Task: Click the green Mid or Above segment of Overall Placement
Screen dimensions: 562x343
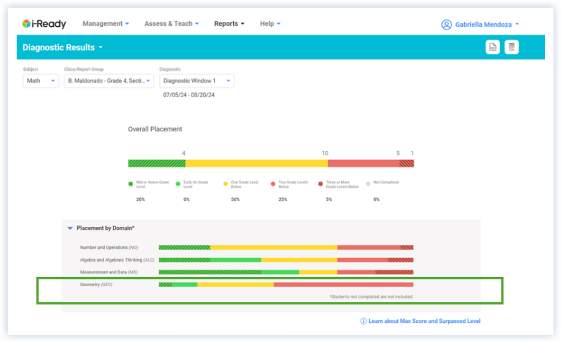Action: [157, 164]
